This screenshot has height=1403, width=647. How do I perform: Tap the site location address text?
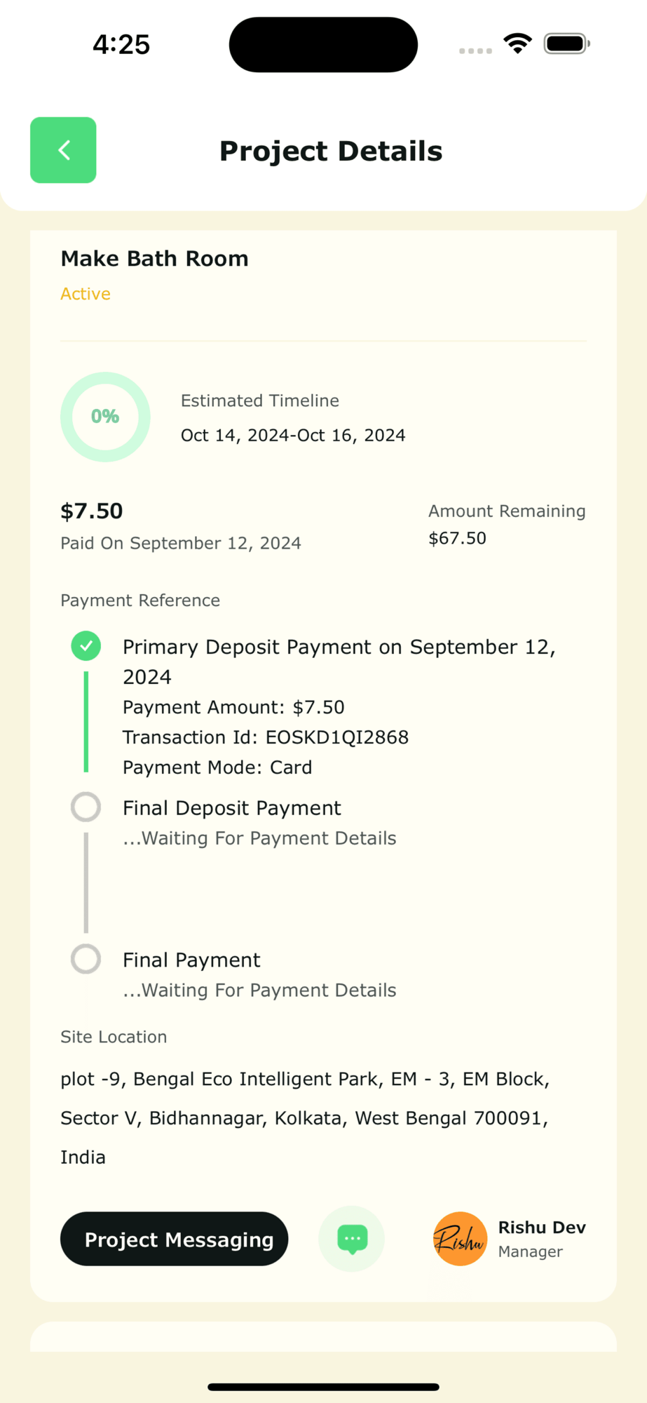(x=305, y=1117)
